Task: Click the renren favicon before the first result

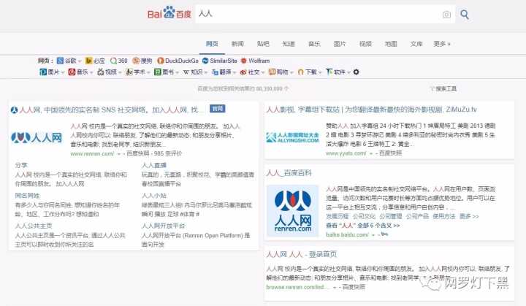Action: point(14,110)
